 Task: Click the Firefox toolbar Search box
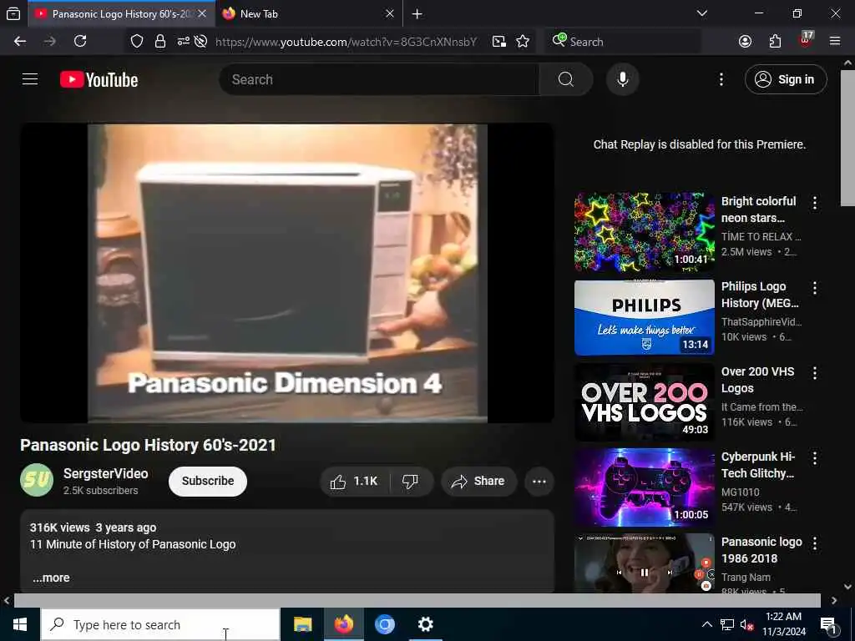click(623, 42)
